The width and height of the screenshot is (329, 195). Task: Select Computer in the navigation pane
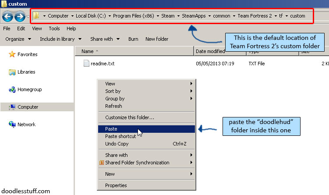(28, 107)
